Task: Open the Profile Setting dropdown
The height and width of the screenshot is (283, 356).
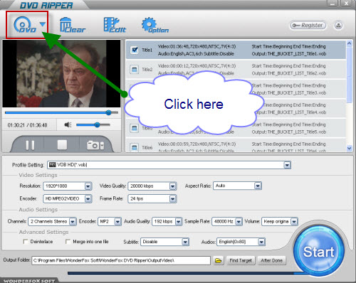Action: [x=169, y=165]
